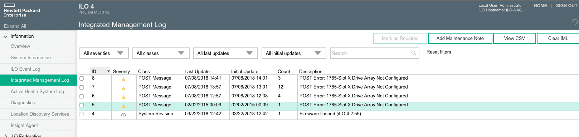The height and width of the screenshot is (137, 579).
Task: Go to Active Health System Log
Action: pos(37,91)
